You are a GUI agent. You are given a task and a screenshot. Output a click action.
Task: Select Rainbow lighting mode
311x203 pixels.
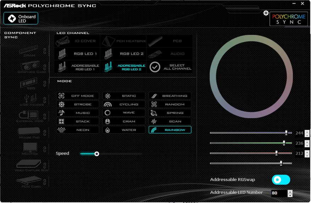pyautogui.click(x=170, y=130)
